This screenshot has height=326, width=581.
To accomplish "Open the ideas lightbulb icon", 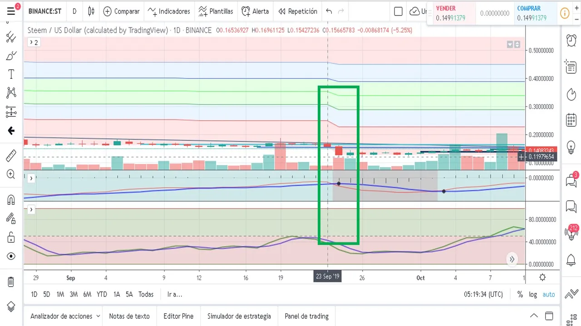I will 571,147.
